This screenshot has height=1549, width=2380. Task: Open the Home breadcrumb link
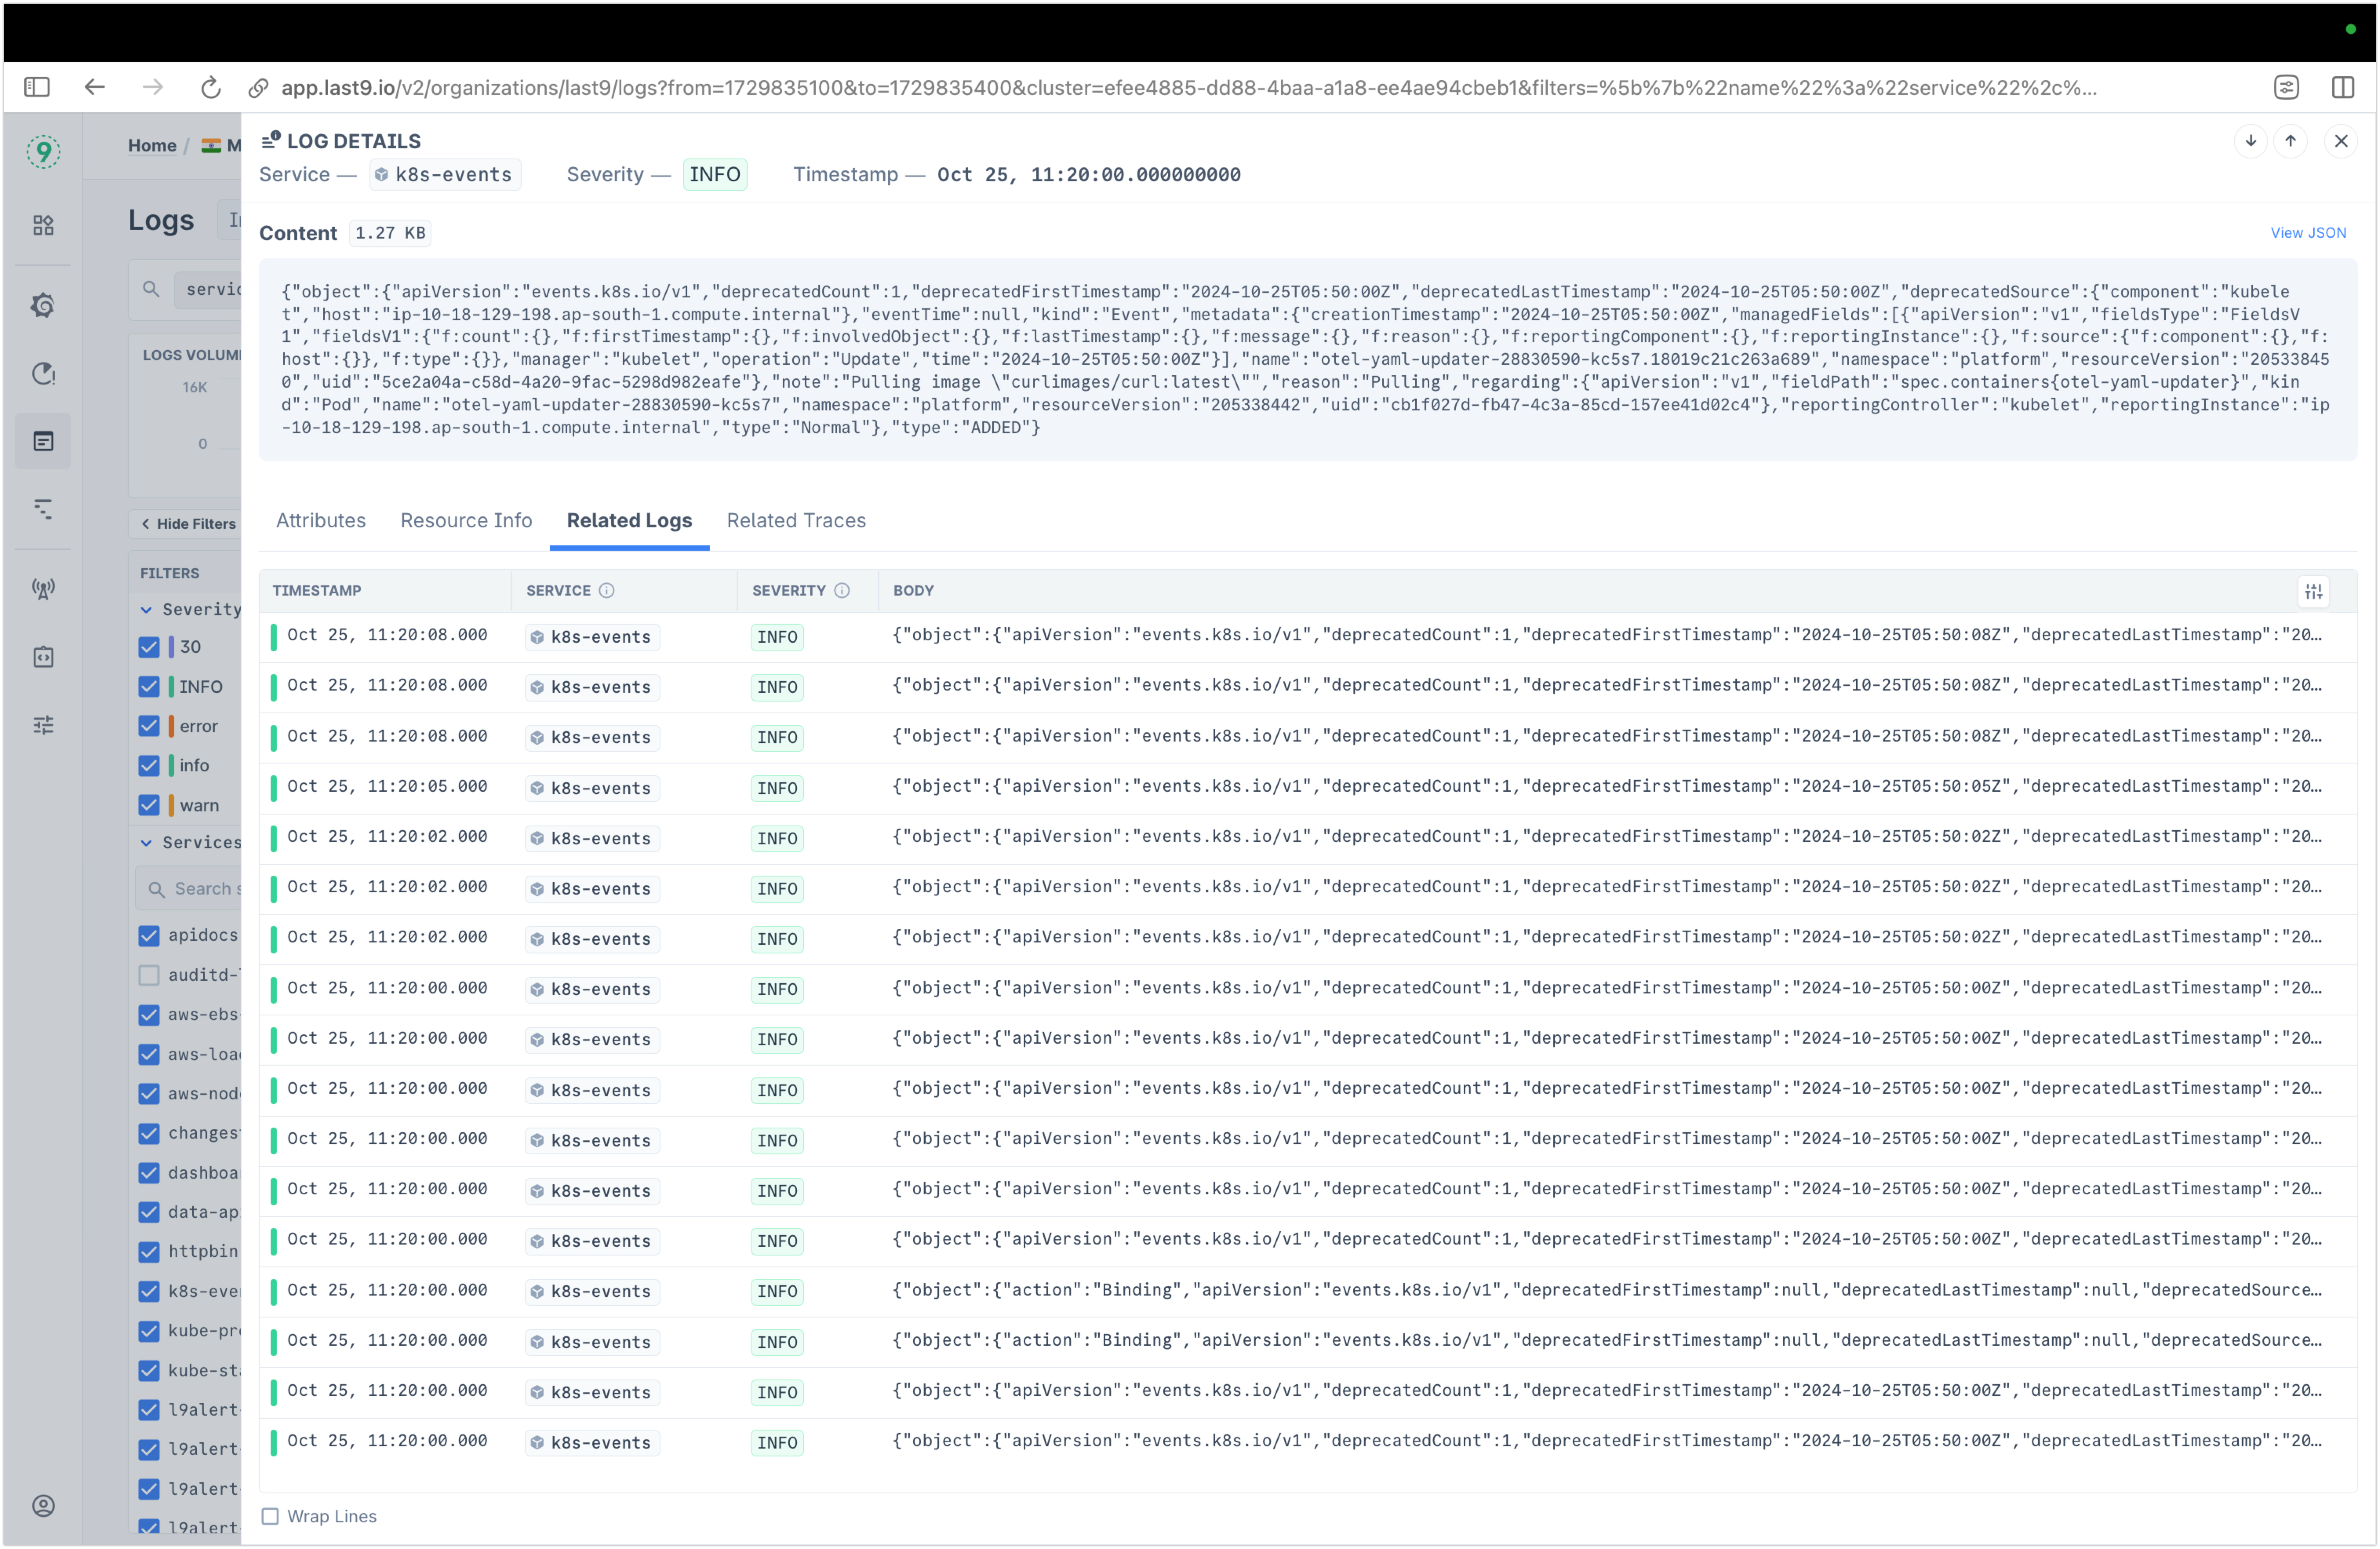pyautogui.click(x=152, y=145)
